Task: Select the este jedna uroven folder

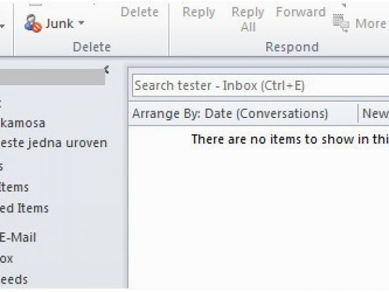Action: [x=53, y=143]
